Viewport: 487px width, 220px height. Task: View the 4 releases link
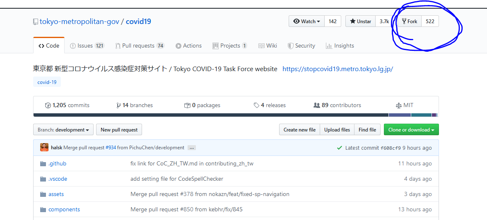click(270, 105)
